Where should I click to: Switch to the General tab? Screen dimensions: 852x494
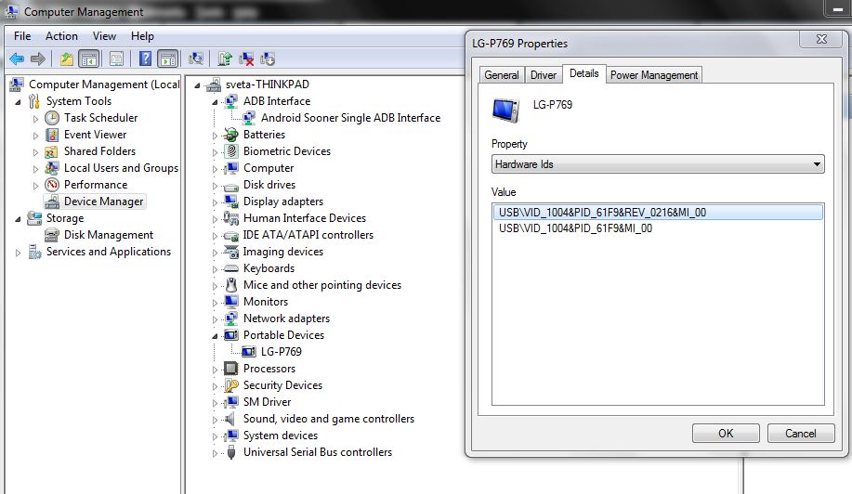pyautogui.click(x=502, y=75)
